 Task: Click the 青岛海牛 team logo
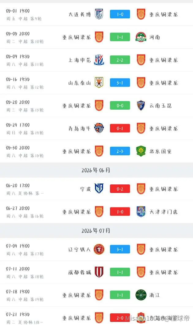[99, 128]
